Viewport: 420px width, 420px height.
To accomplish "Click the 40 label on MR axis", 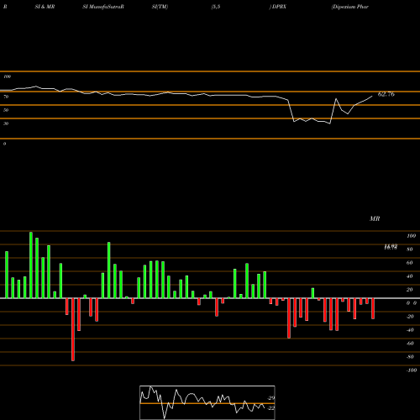I will (x=410, y=276).
